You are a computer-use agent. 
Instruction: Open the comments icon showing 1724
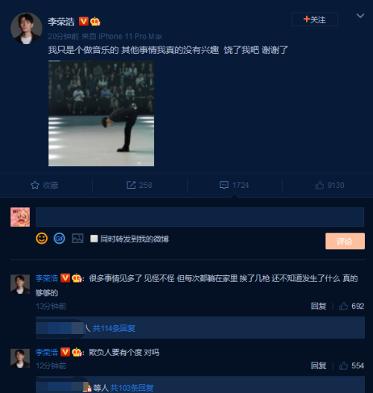point(224,185)
